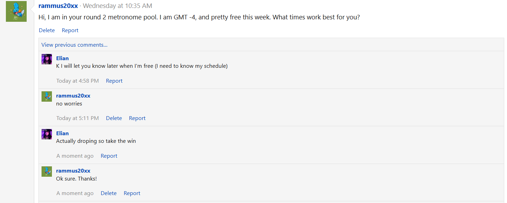Delete the "no worries" comment
Image resolution: width=507 pixels, height=203 pixels.
114,118
